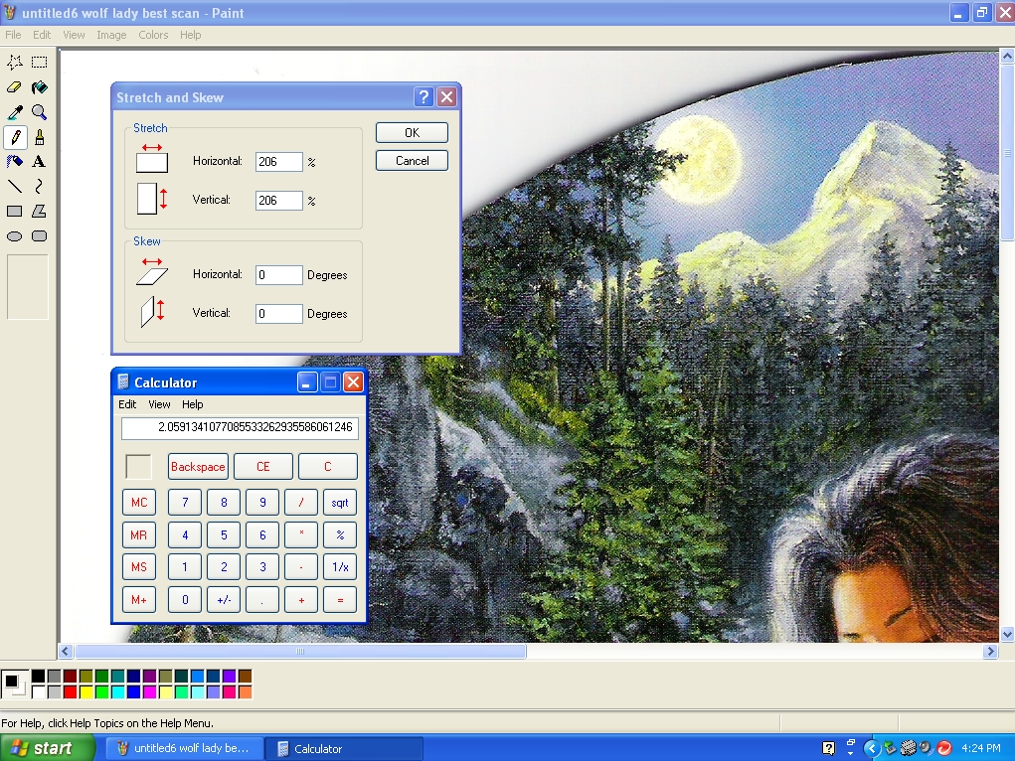Click the Paint taskbar button untitled6 wolf lady
Screen dimensions: 1015x761
tap(184, 749)
